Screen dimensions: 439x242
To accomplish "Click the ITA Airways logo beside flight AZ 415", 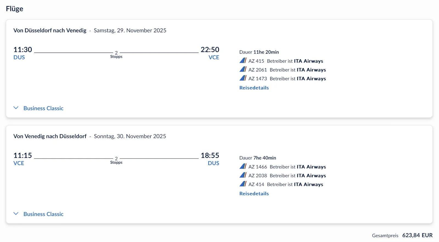I will click(243, 61).
